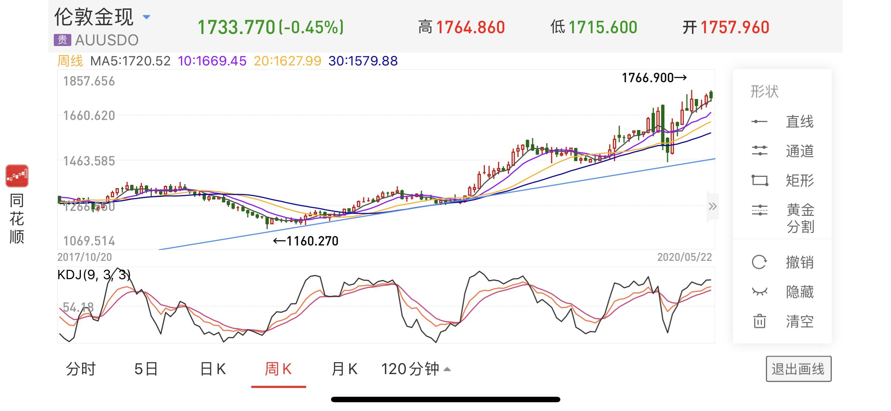Click the start date 2017/10/20
The image size is (891, 411).
pyautogui.click(x=84, y=257)
